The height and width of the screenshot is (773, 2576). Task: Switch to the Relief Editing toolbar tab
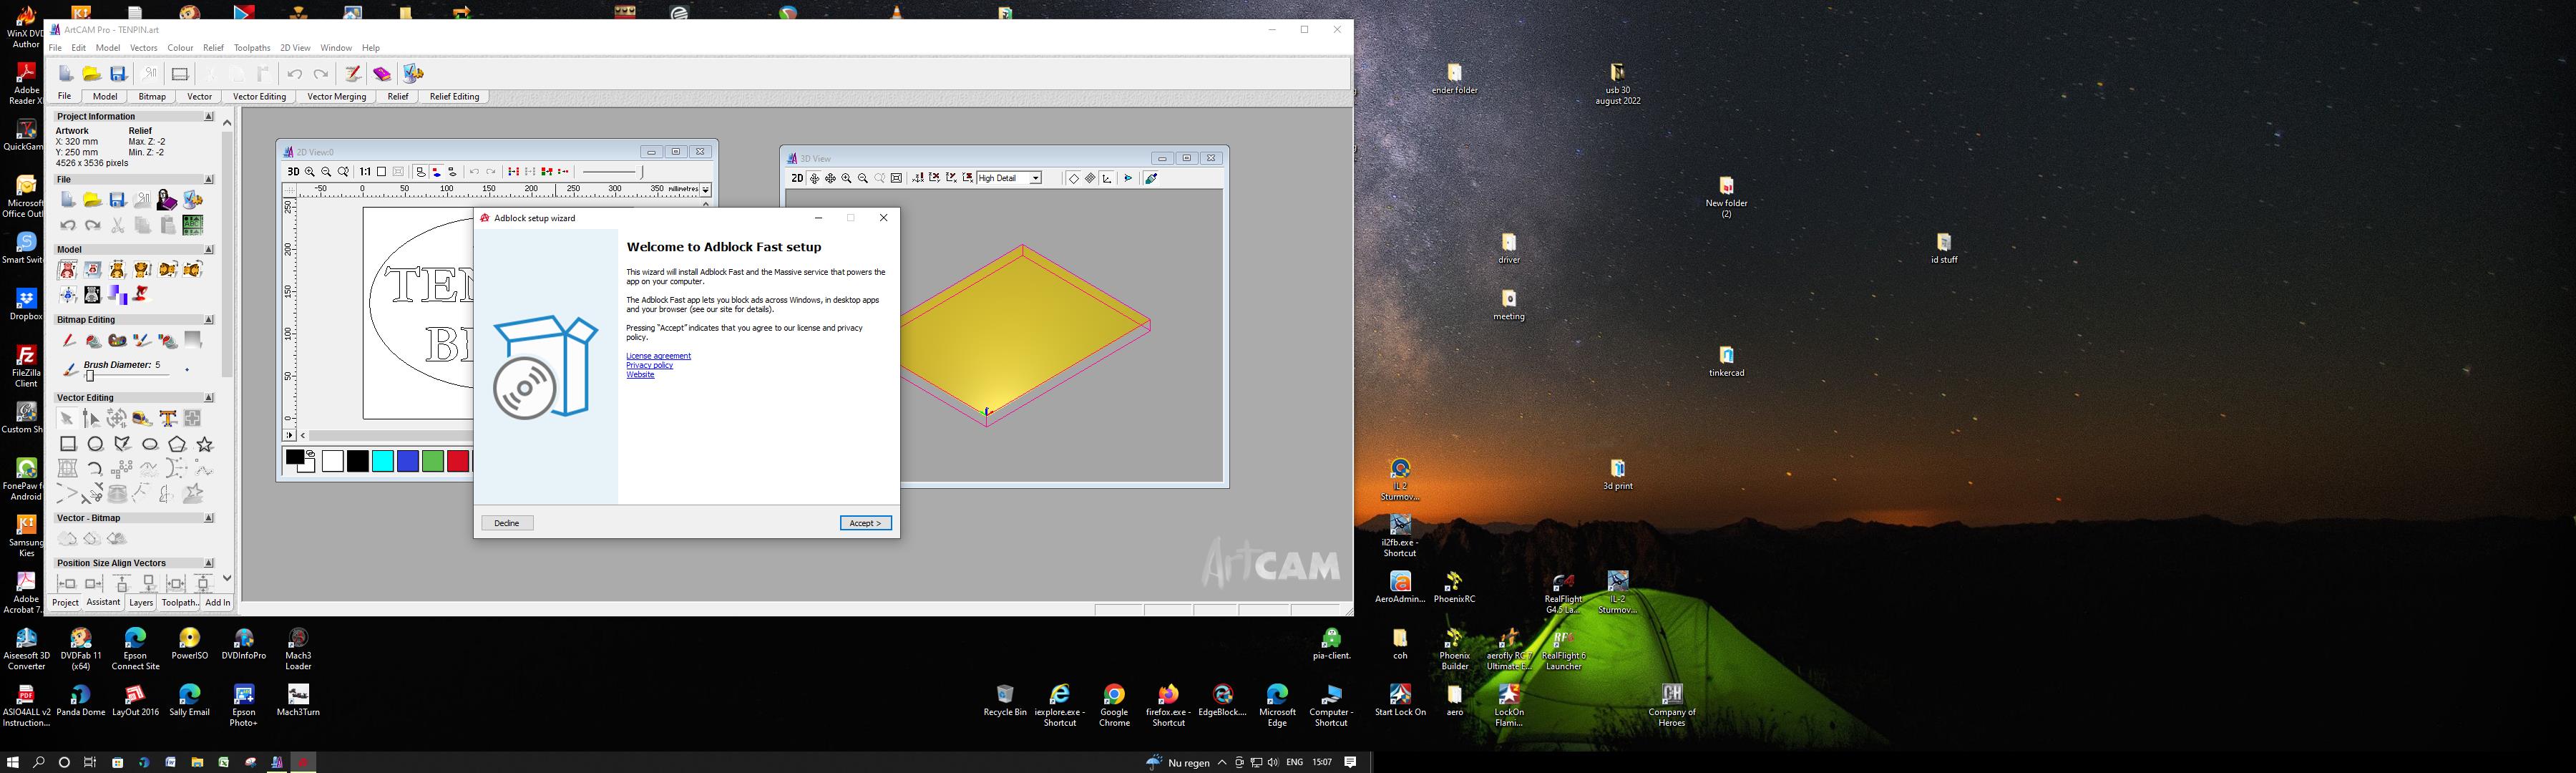454,97
